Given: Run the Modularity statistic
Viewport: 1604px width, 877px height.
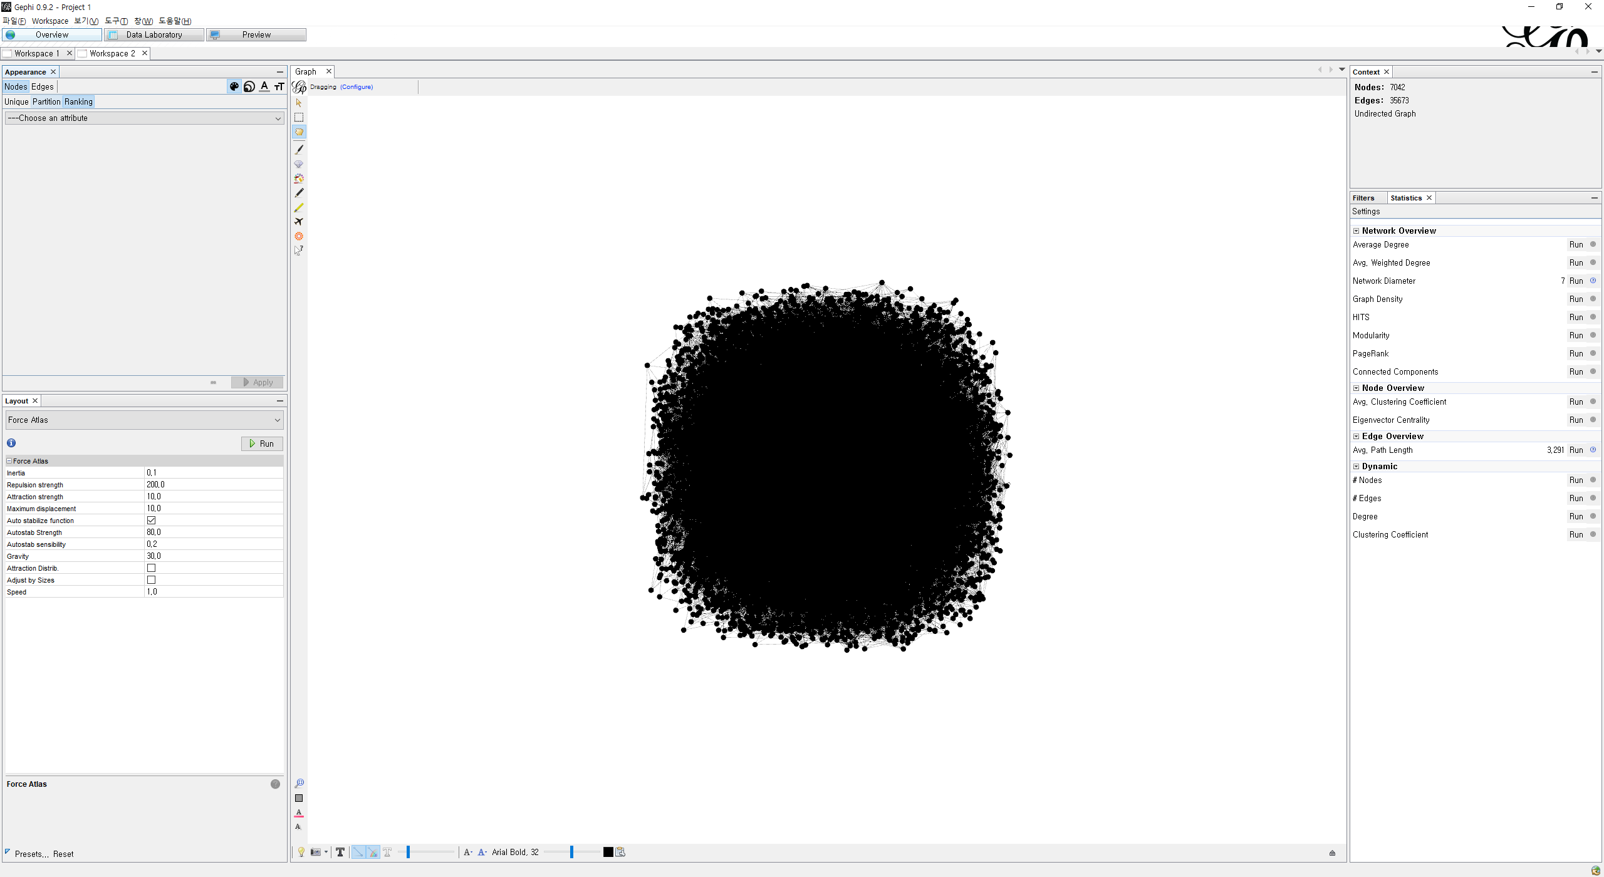Looking at the screenshot, I should click(x=1576, y=336).
